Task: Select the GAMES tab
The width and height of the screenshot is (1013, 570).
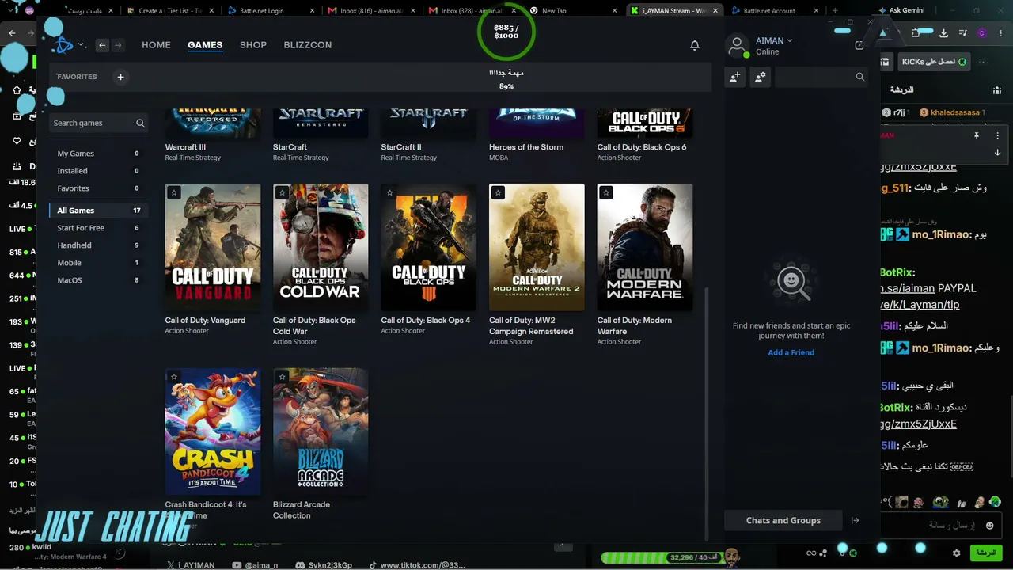Action: (205, 45)
